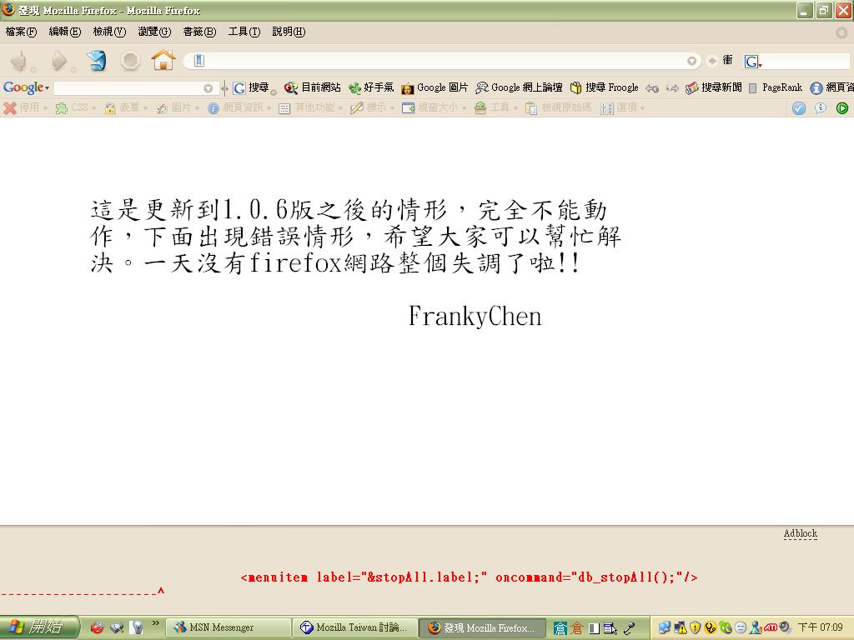Open Web Developer 工具 tools menu
Screen dimensions: 854x640
pos(495,107)
